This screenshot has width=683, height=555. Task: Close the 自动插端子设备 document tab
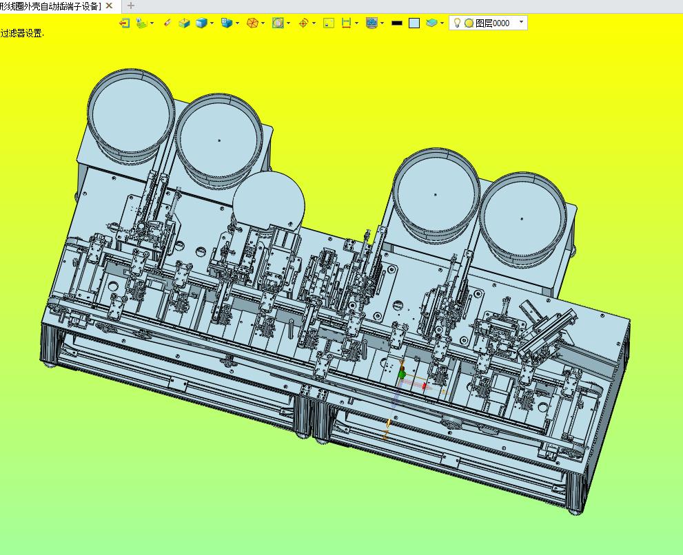pos(109,6)
